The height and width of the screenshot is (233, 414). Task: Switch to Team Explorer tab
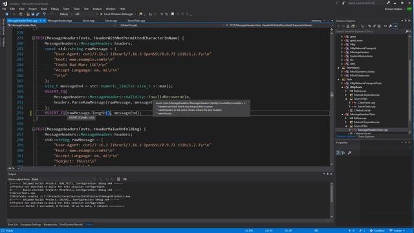(366, 137)
